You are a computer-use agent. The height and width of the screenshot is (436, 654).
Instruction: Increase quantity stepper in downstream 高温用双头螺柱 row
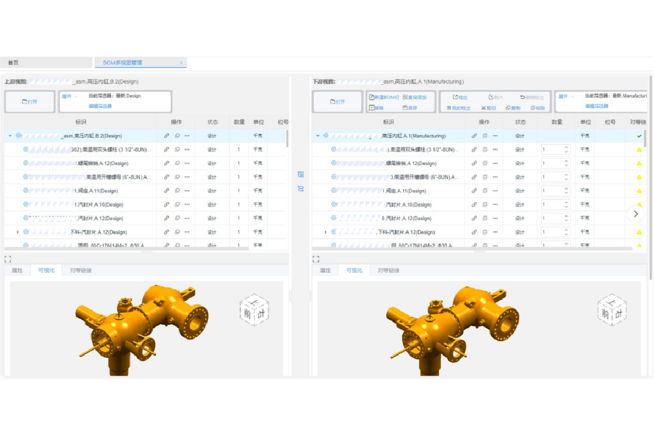[x=566, y=147]
